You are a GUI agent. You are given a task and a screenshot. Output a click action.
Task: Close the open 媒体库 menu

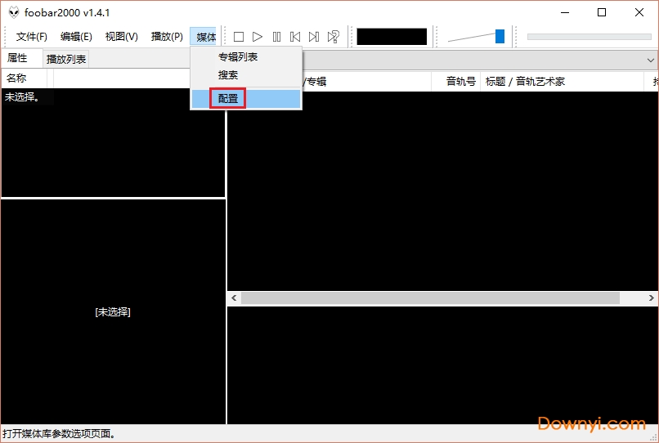tap(204, 37)
